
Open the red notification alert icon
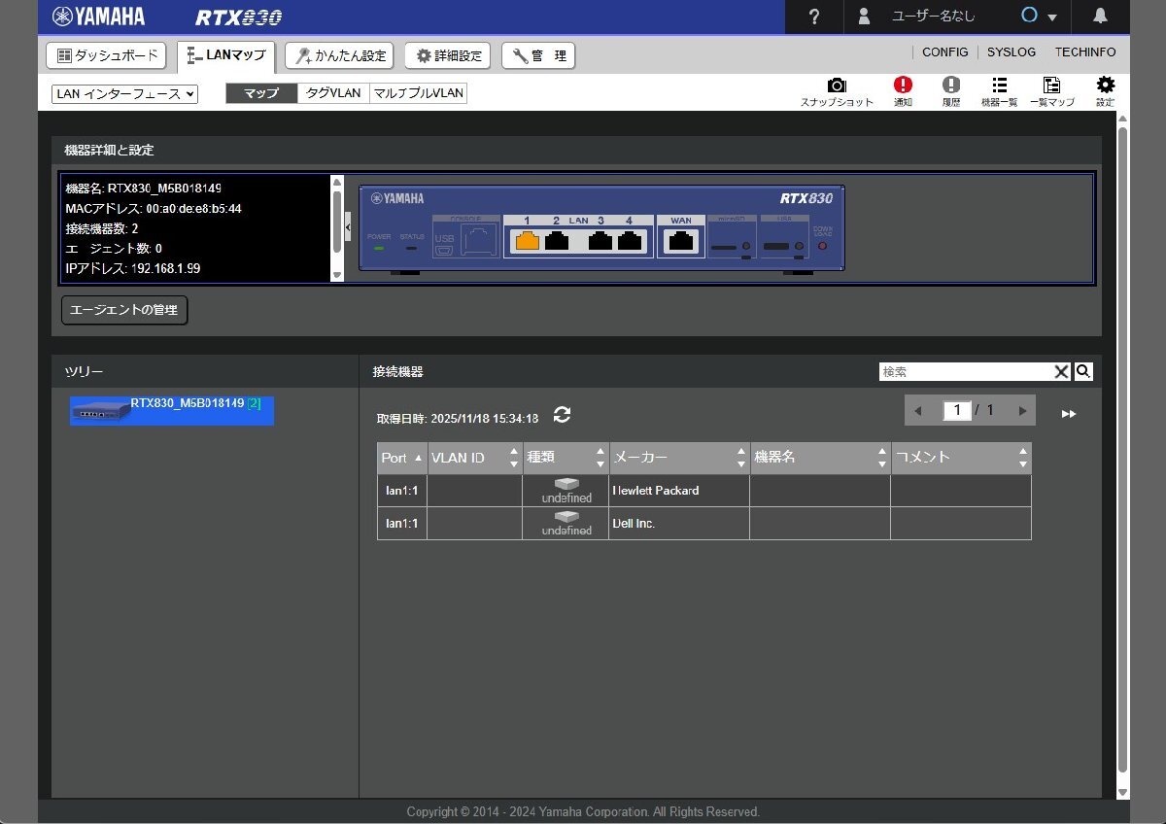tap(903, 86)
